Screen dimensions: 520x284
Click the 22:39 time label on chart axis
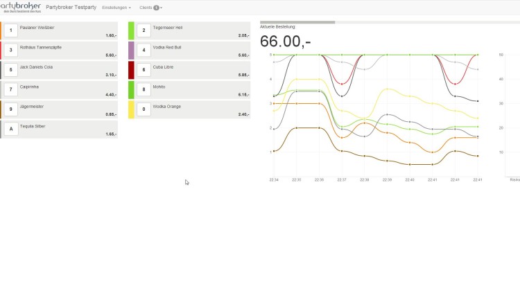point(387,180)
